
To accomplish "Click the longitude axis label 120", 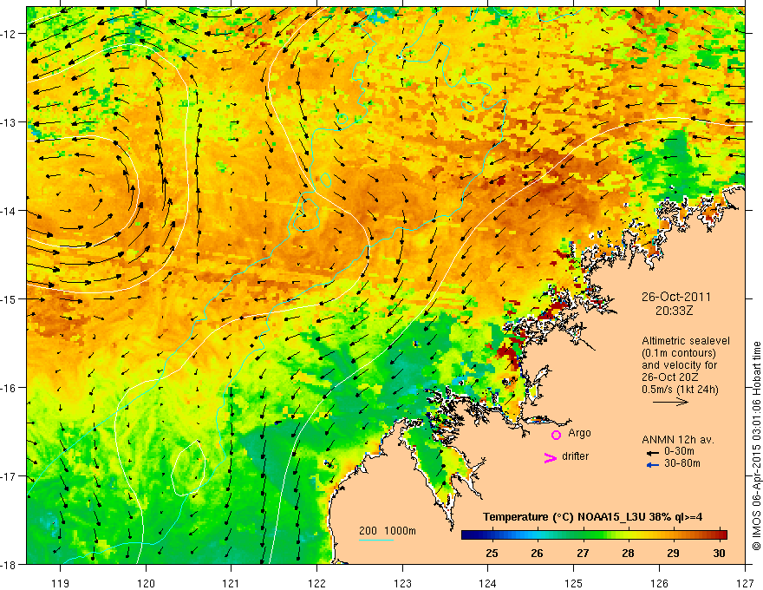I will tap(146, 583).
